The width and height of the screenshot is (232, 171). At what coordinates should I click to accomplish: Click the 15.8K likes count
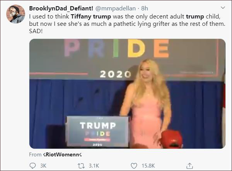148,166
